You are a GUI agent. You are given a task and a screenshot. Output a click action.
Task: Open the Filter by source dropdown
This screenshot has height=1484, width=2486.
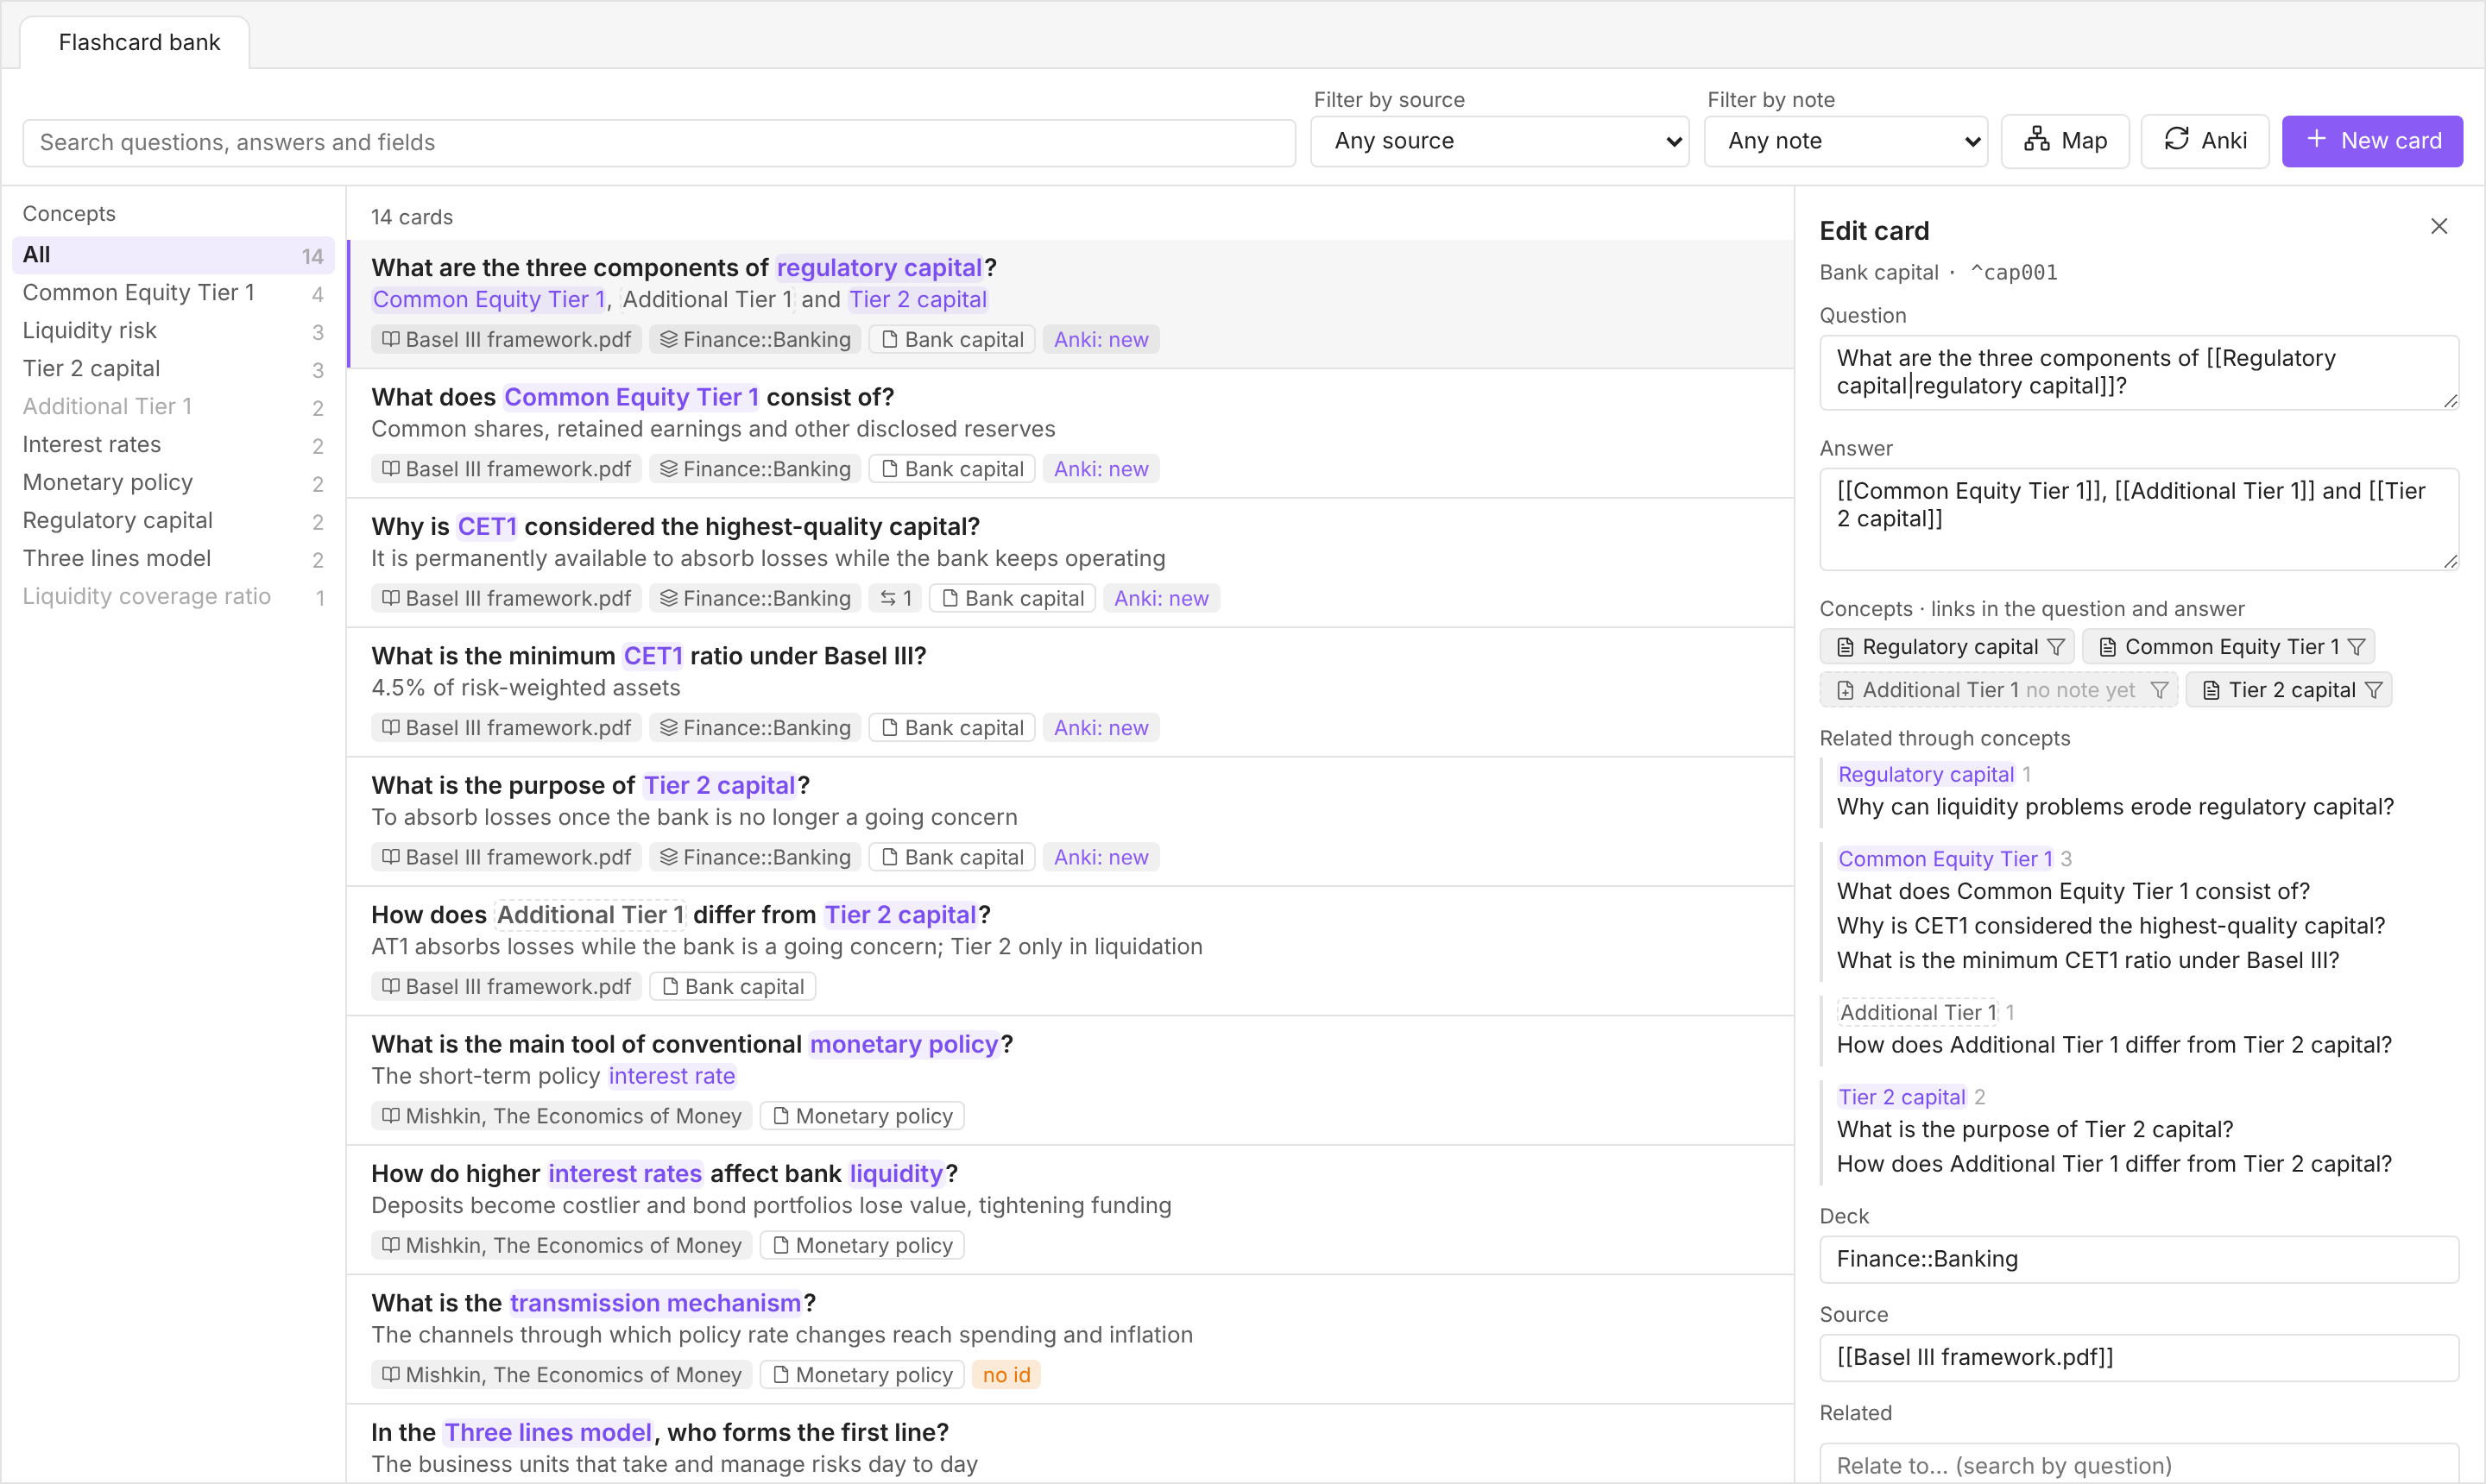[x=1499, y=141]
